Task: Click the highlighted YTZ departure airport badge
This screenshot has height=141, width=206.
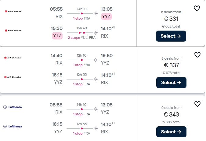Action: point(57,36)
